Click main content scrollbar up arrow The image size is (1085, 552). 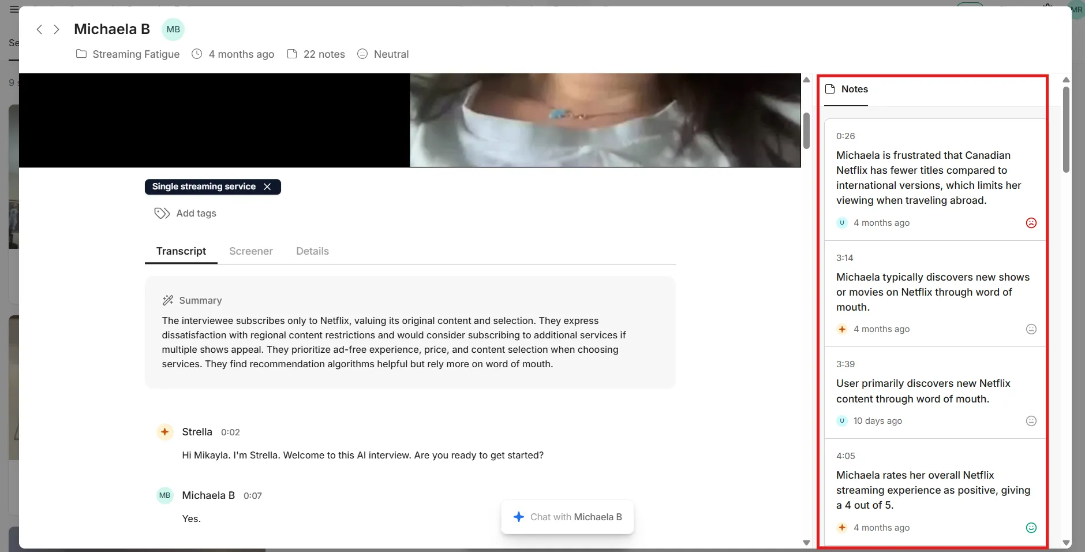click(806, 80)
